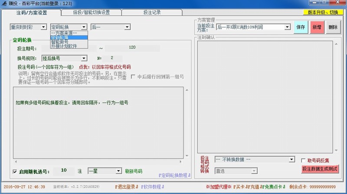347x194 pixels.
Task: Click the 版本升级、切换 yellow link
Action: tap(322, 13)
